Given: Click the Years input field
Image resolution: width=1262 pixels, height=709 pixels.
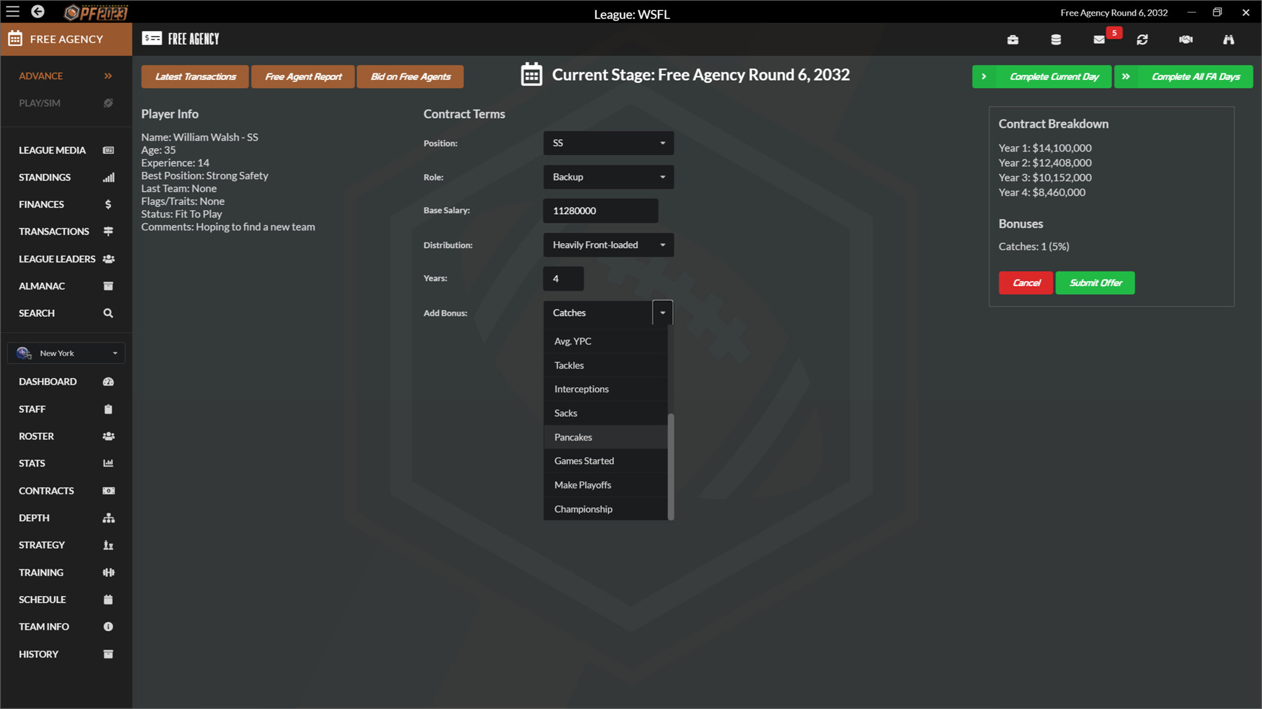Looking at the screenshot, I should [563, 278].
